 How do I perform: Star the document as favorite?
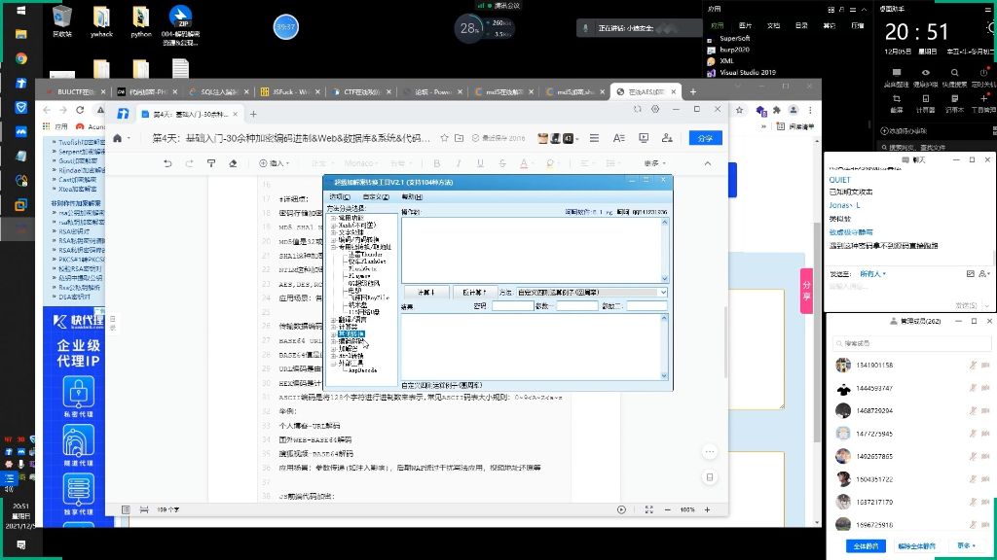[444, 138]
